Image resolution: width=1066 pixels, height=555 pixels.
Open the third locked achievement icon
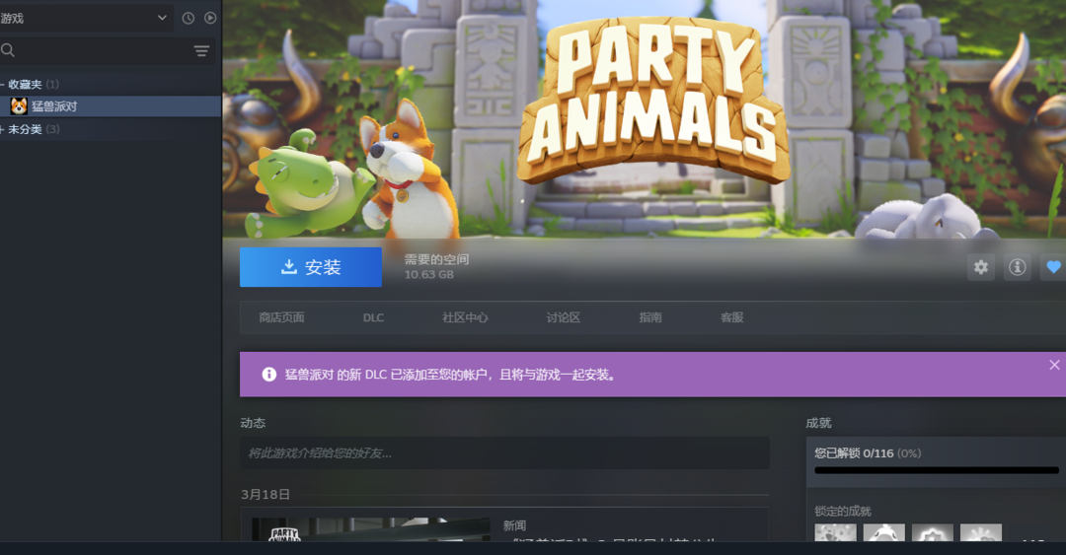pos(932,532)
